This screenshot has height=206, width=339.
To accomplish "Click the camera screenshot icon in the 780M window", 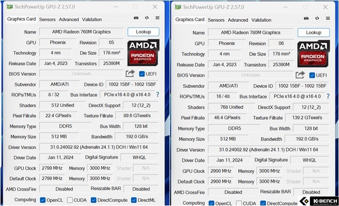I will point(306,20).
